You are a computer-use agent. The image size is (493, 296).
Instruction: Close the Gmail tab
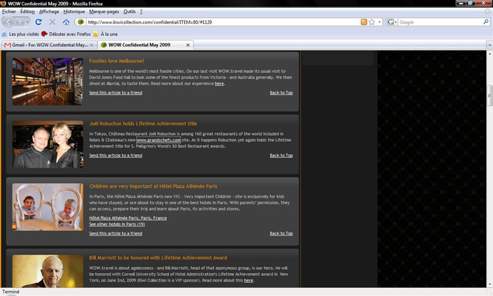tap(91, 45)
